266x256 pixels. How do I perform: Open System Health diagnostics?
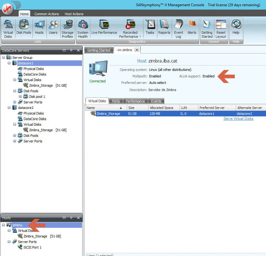pyautogui.click(x=83, y=29)
